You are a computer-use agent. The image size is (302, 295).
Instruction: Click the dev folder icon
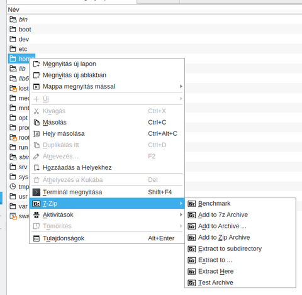click(x=13, y=39)
